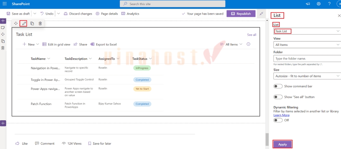Click the Search this site box

(x=172, y=4)
